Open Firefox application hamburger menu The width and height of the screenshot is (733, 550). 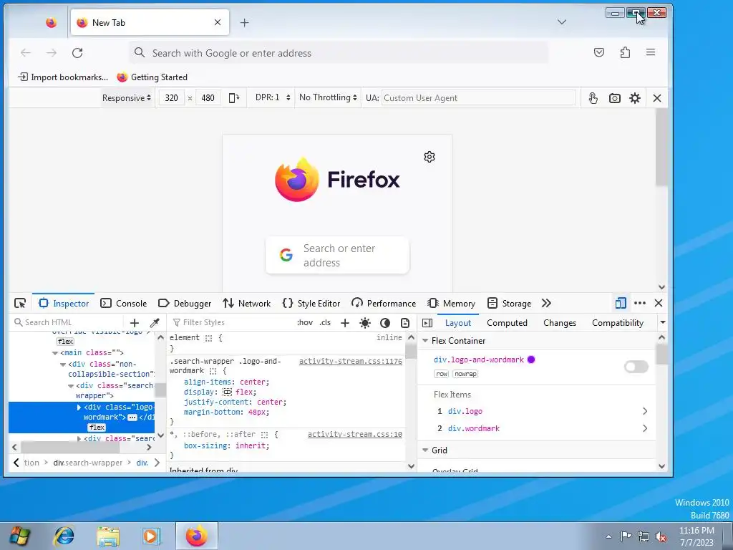tap(650, 52)
